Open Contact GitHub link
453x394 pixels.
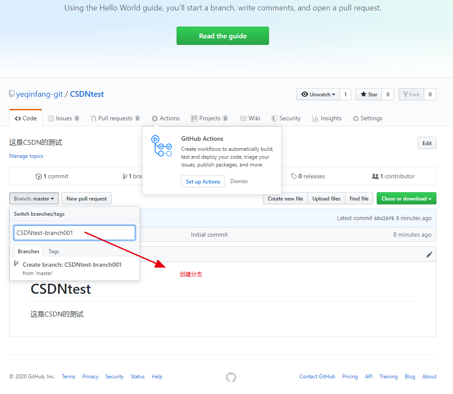[x=317, y=377]
